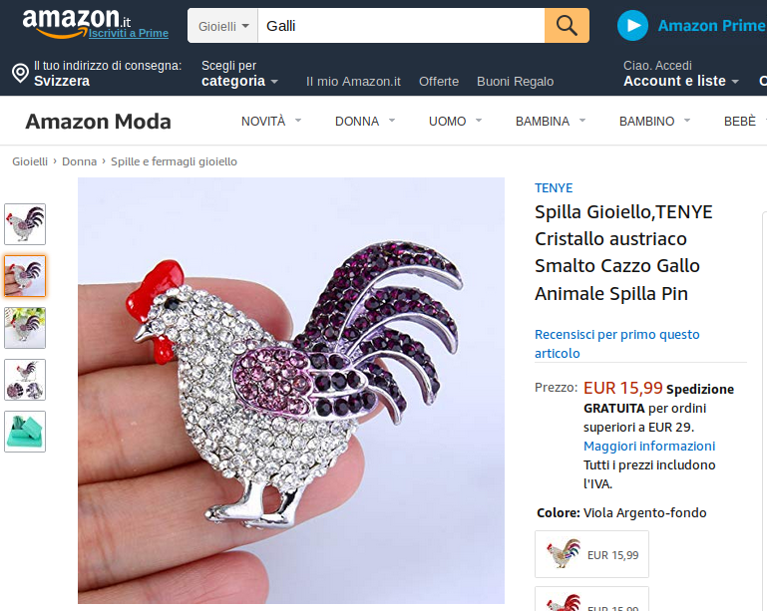The image size is (767, 611).
Task: Open the Gioielli search category dropdown
Action: 223,26
